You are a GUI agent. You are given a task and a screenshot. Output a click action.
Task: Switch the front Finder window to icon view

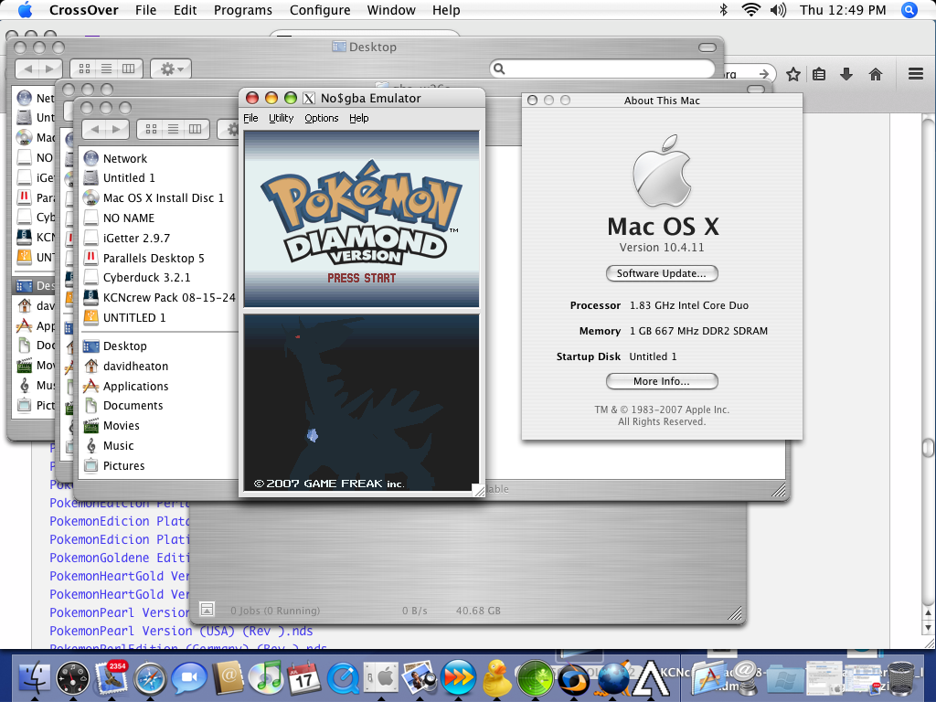point(151,128)
